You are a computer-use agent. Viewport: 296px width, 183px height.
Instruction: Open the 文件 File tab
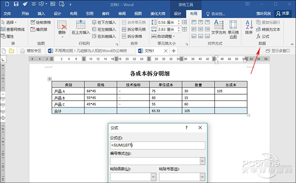tap(7, 13)
